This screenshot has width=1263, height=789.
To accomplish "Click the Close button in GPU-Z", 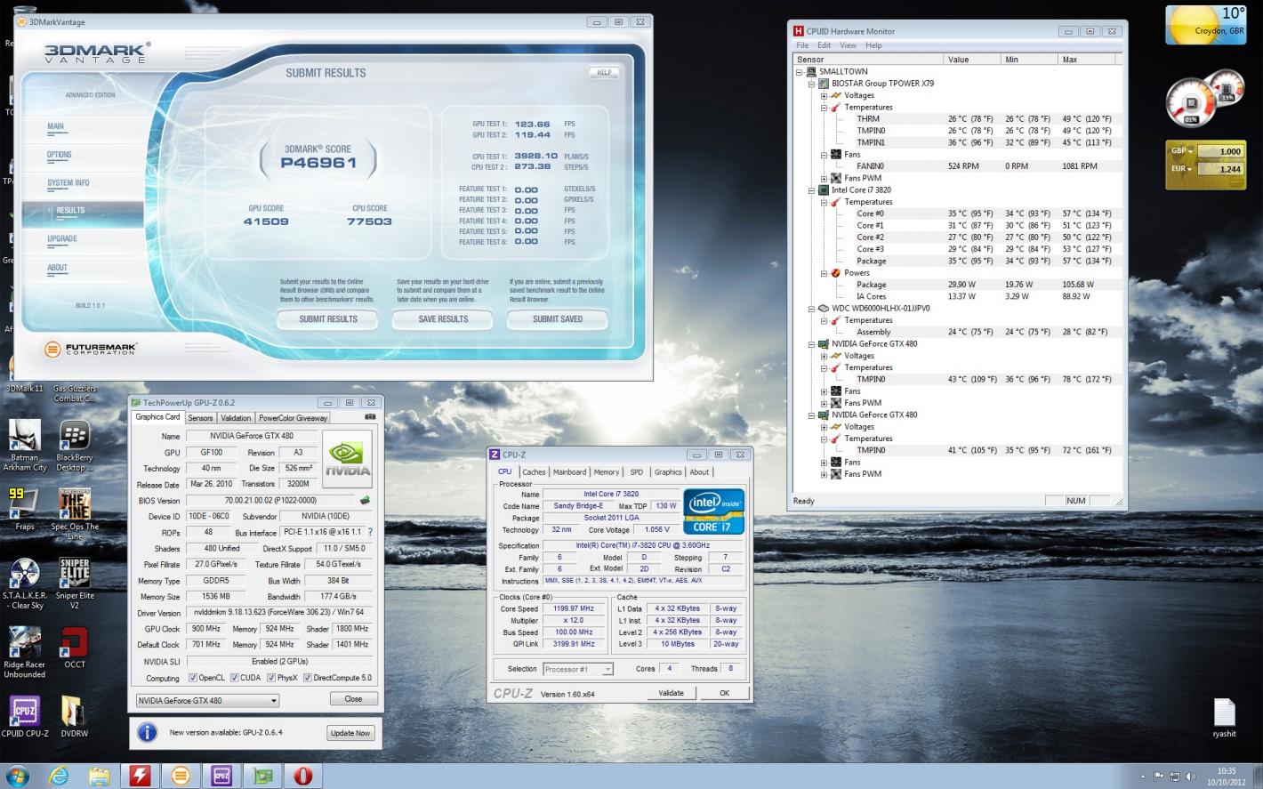I will [x=353, y=699].
